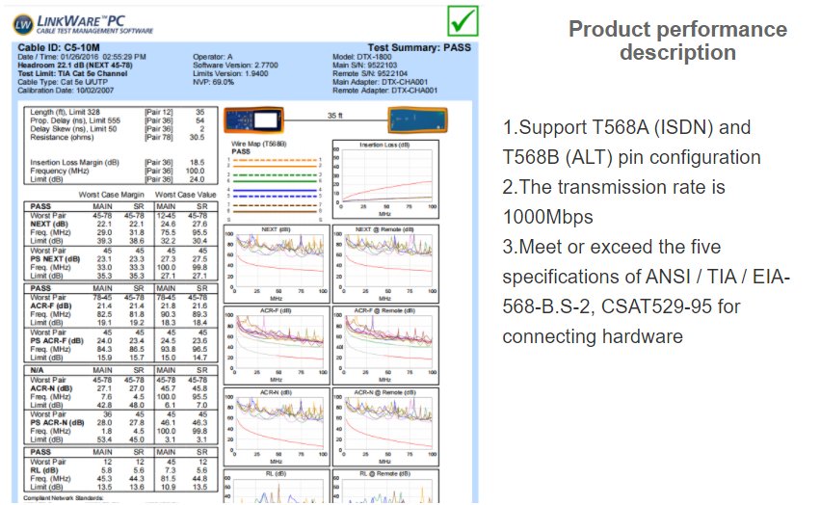The width and height of the screenshot is (820, 505).
Task: Select the Prop. Delay (ns) row
Action: (118, 120)
